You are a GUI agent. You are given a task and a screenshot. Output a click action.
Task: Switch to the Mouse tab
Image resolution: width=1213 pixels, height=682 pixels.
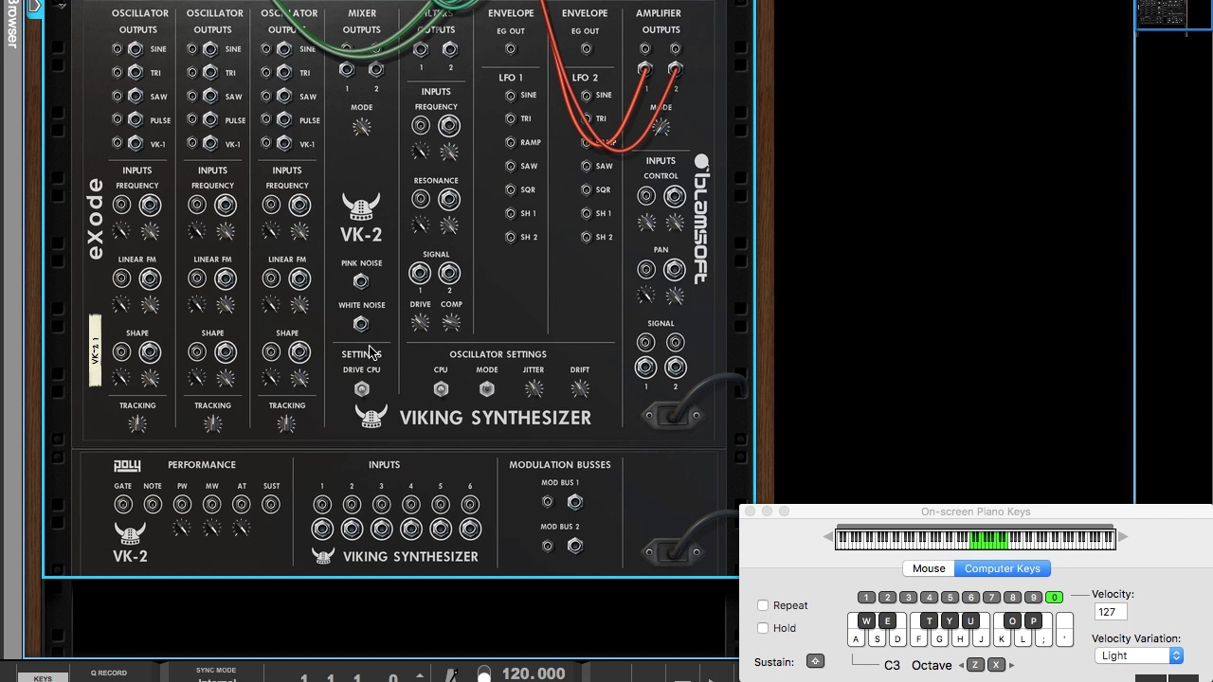[x=929, y=568]
